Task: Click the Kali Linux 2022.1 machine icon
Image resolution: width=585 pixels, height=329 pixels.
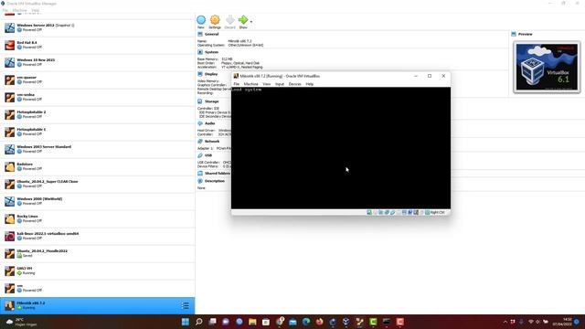Action: pos(10,236)
